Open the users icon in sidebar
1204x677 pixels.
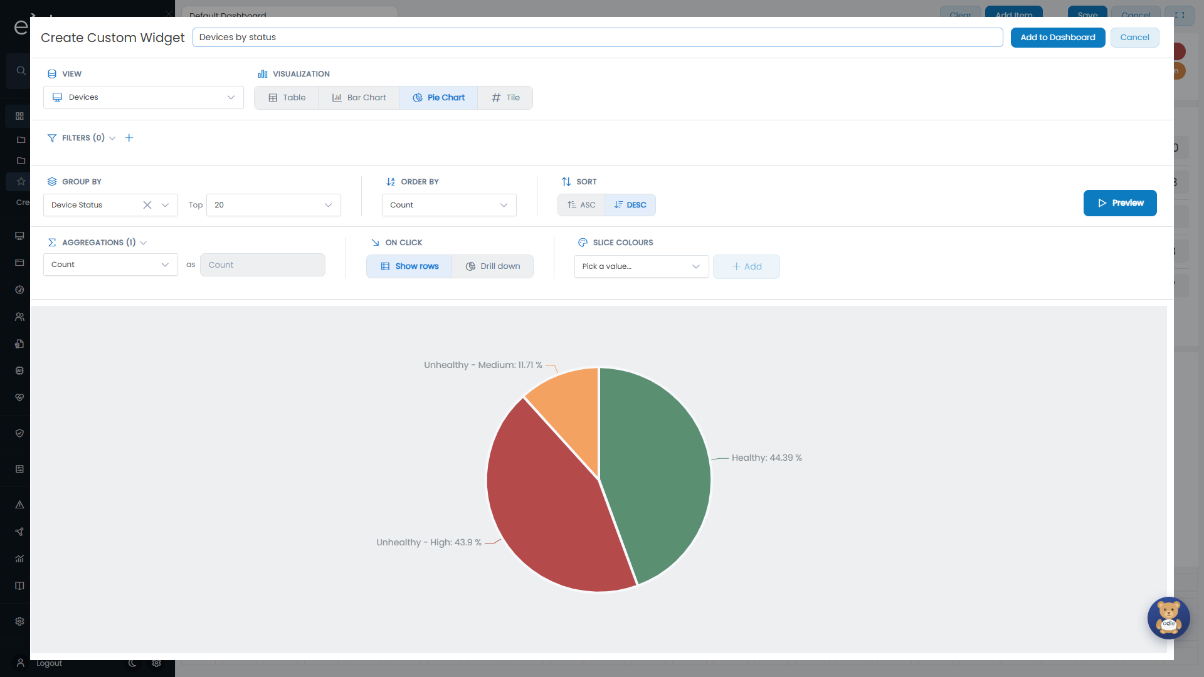point(19,317)
